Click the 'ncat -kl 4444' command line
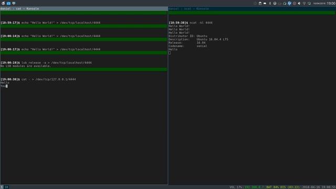 [x=191, y=23]
